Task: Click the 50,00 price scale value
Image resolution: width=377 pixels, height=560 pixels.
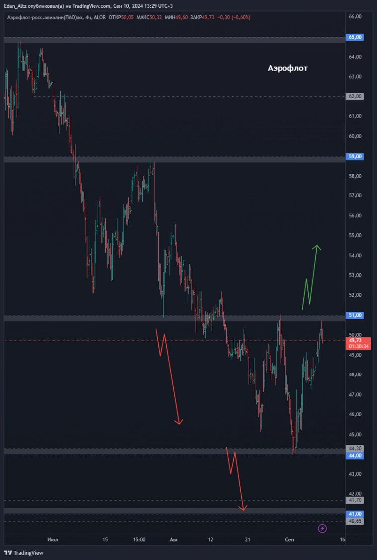Action: click(x=356, y=335)
